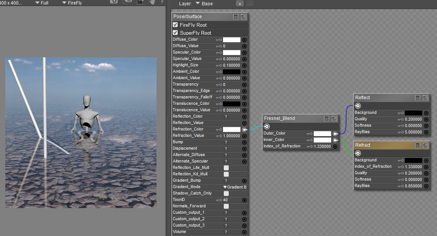This screenshot has height=236, width=437.
Task: Click the Reflect node output connector
Action: 358,106
